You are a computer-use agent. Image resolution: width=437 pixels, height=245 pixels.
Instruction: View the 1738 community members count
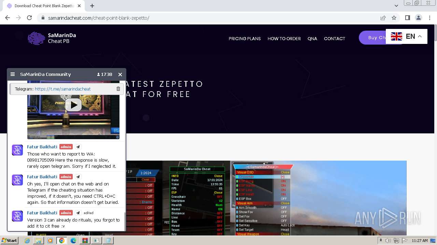[x=104, y=74]
